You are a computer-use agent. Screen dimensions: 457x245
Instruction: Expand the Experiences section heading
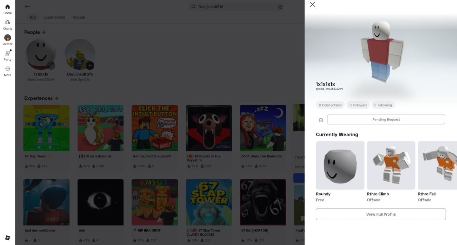[41, 98]
